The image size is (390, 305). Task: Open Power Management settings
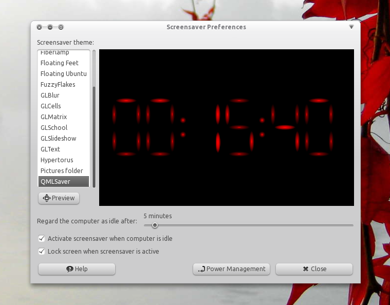coord(231,269)
